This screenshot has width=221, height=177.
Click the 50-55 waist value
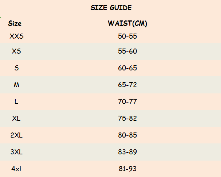click(x=127, y=36)
